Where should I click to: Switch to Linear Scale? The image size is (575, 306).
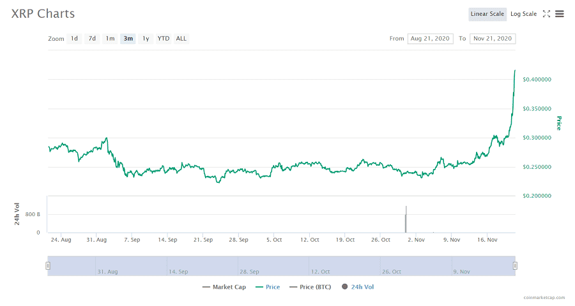click(x=487, y=14)
